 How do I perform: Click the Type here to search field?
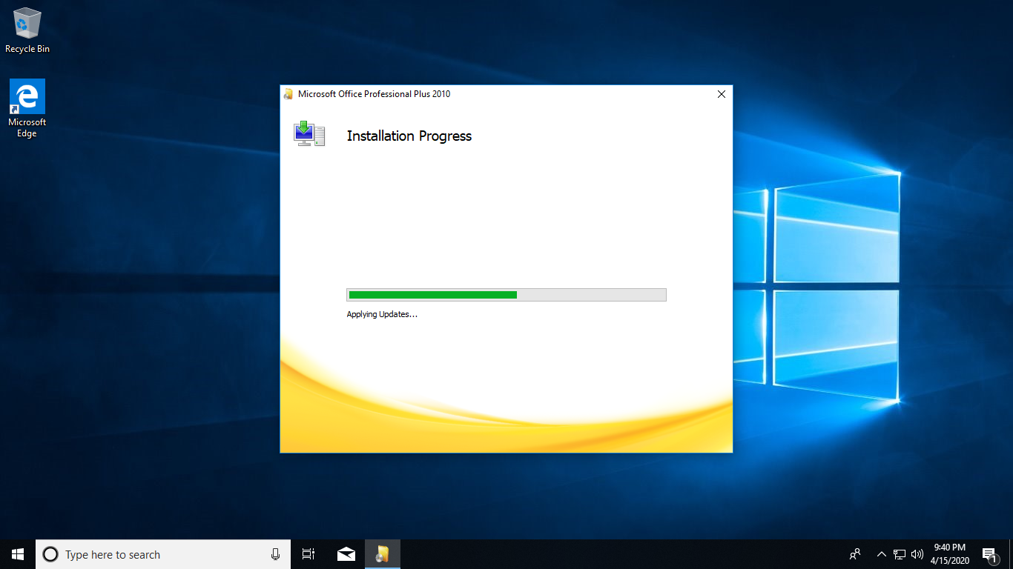(162, 554)
